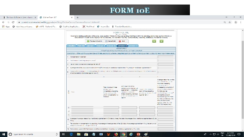
Task: Click row (iii) Year input field
Action: (82, 115)
